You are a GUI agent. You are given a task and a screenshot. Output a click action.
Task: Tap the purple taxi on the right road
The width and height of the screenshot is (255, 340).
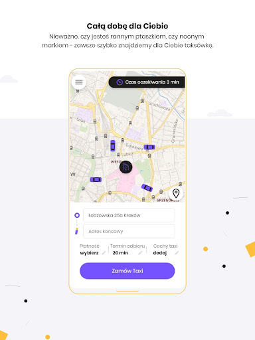pos(149,147)
